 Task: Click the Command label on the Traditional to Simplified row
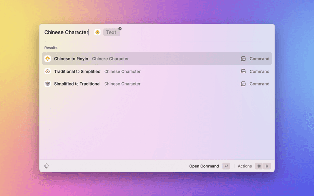(259, 71)
